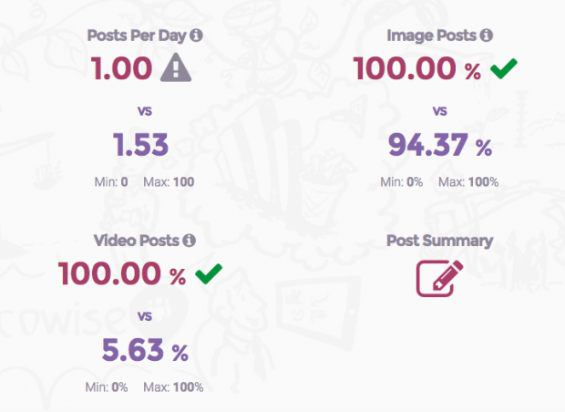Click Max: 100% under Video Posts
This screenshot has height=412, width=565.
(x=173, y=387)
